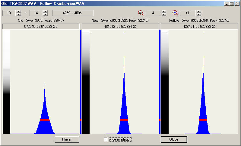Increase the *1 magnification spinner

click(198, 11)
